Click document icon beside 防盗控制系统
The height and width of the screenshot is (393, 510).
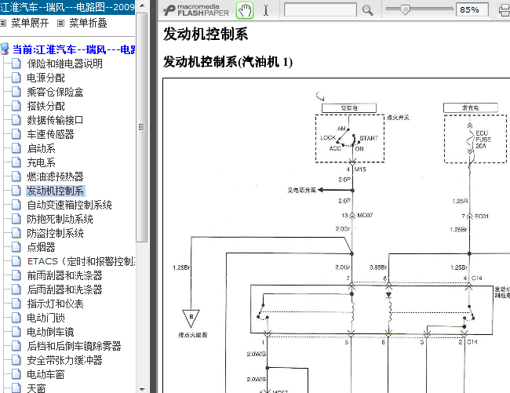point(16,233)
